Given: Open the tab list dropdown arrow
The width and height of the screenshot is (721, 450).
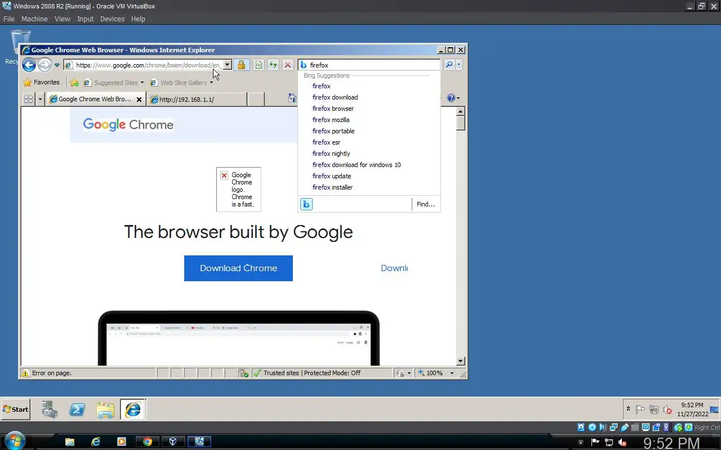Looking at the screenshot, I should [40, 99].
